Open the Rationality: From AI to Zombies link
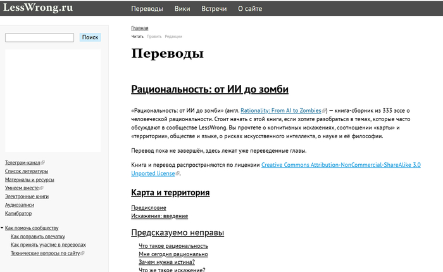The width and height of the screenshot is (443, 272). coord(281,110)
